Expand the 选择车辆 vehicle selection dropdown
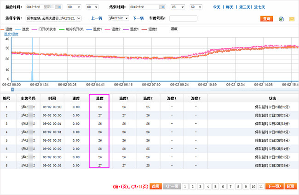Screen dimensions: 299x195 (x=53, y=18)
